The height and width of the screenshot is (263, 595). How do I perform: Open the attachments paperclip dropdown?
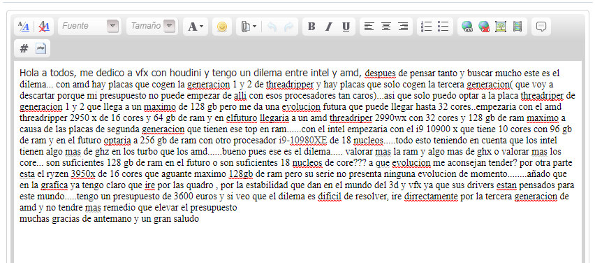pos(249,27)
